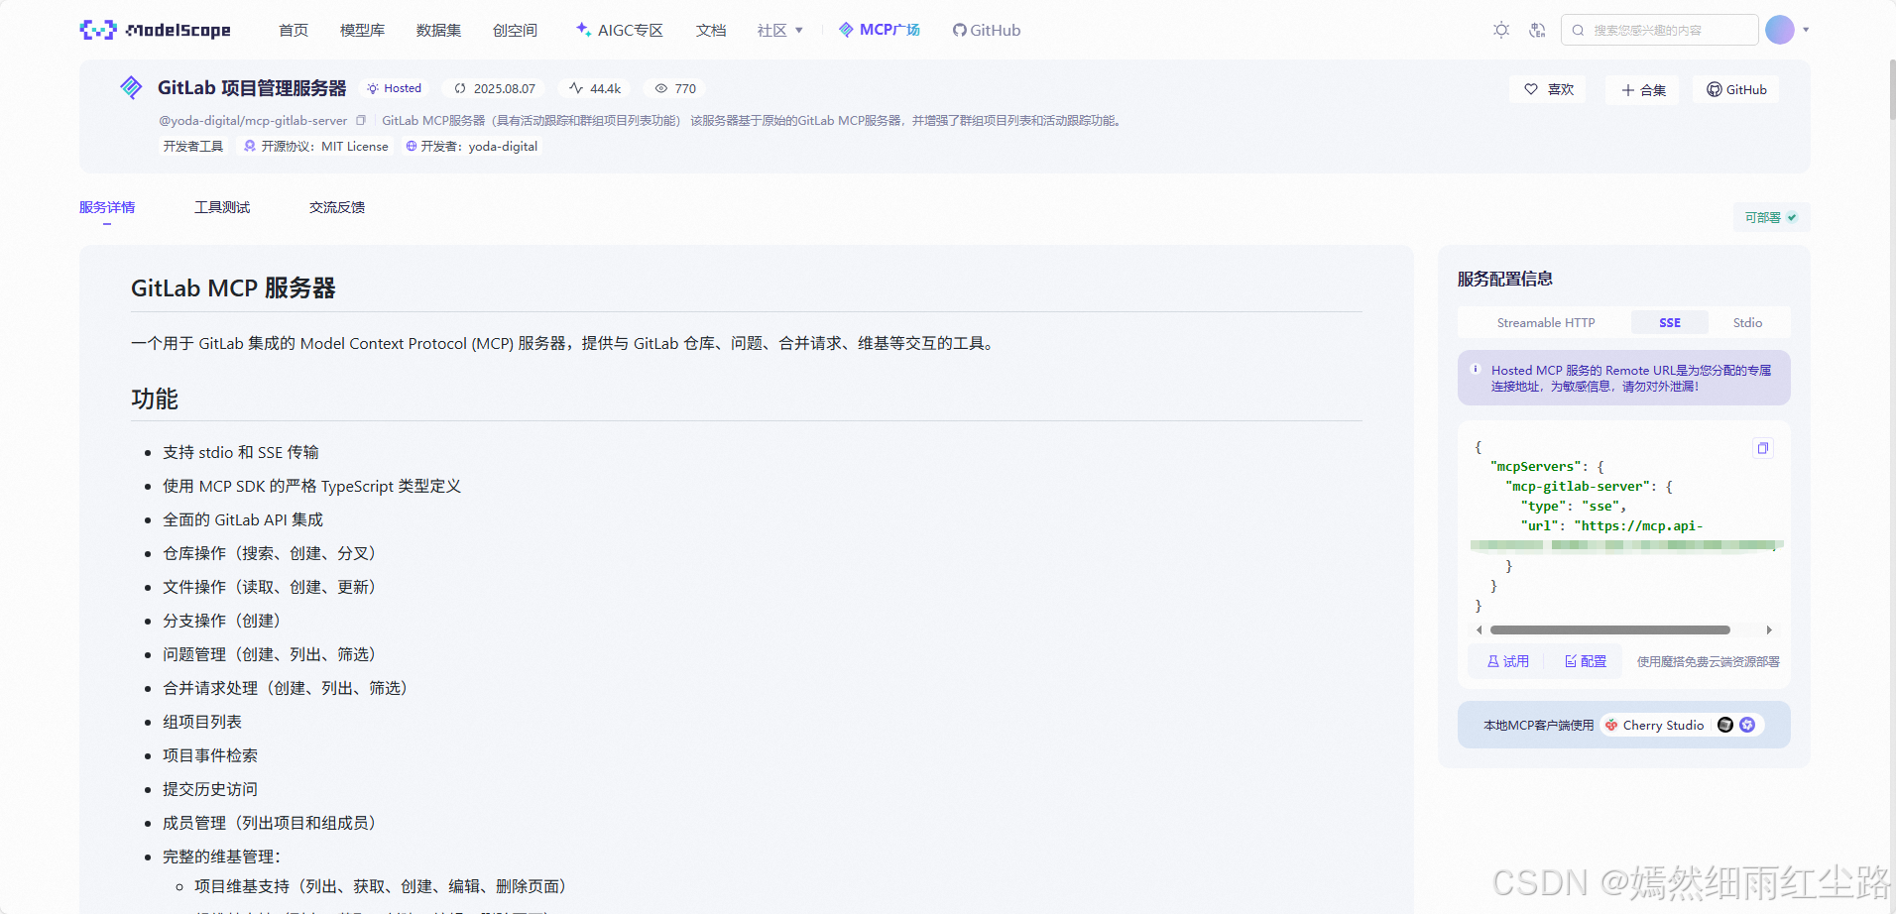Screen dimensions: 1896x914
Task: Click the GitLab server diamond logo icon
Action: [x=131, y=87]
